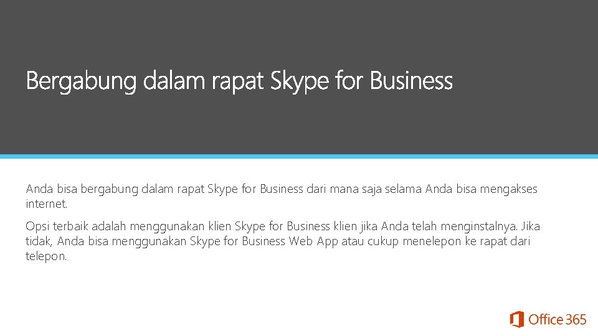Click the Office 365 logo icon
The image size is (598, 336).
(x=516, y=320)
